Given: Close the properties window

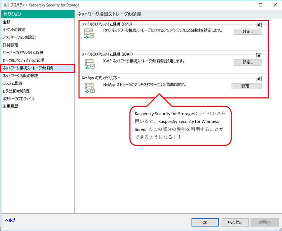Looking at the screenshot, I should click(275, 5).
